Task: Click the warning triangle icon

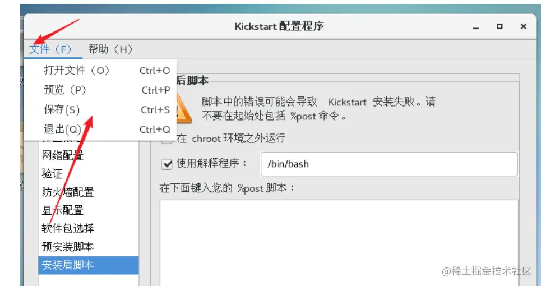Action: click(183, 109)
